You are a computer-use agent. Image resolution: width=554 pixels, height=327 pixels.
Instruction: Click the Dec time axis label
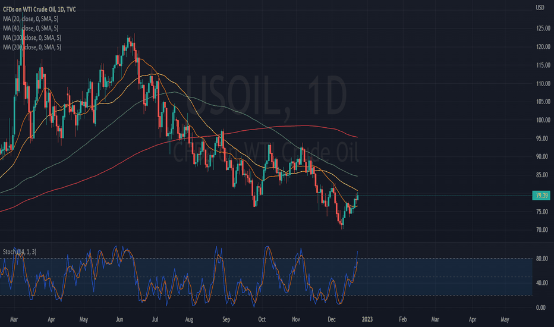(332, 319)
